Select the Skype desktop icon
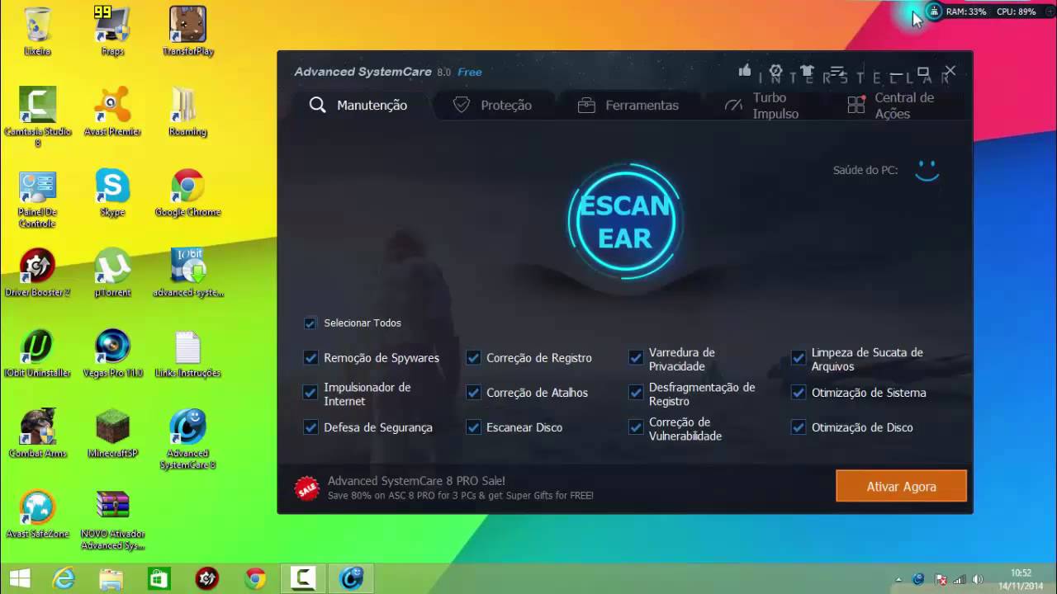 coord(112,192)
